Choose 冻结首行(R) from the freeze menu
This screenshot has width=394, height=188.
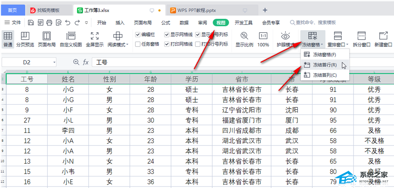click(324, 65)
